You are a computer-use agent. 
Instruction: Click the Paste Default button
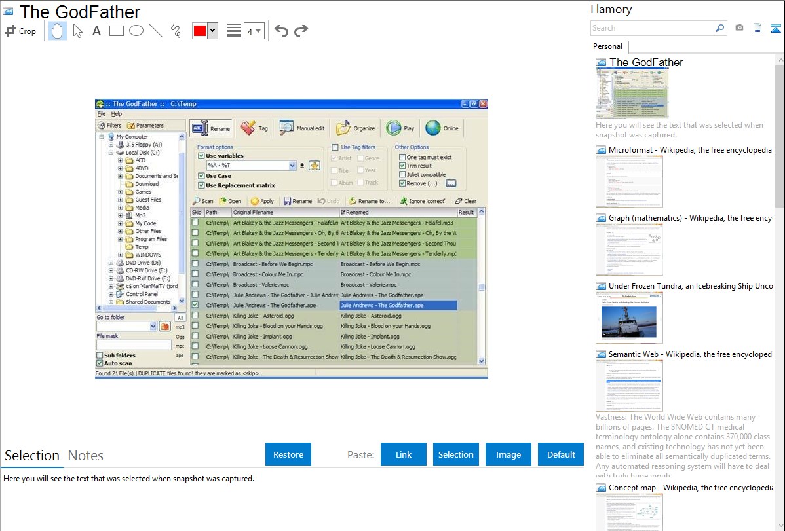(561, 454)
